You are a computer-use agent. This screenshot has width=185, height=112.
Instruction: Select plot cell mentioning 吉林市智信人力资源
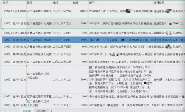[x=121, y=33]
